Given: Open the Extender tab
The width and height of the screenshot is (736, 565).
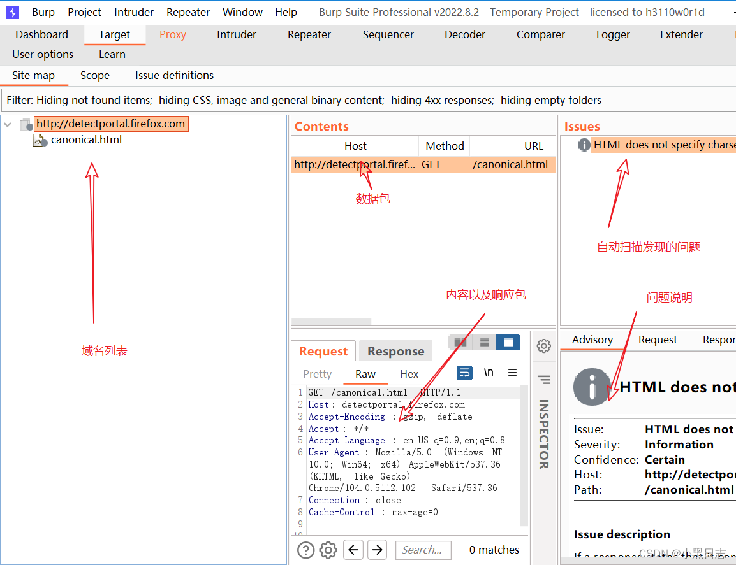Looking at the screenshot, I should [x=681, y=34].
